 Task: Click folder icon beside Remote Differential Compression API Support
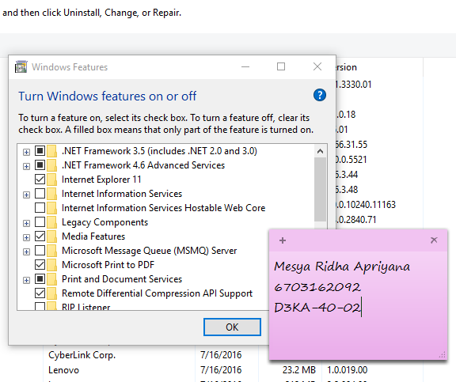coord(51,293)
